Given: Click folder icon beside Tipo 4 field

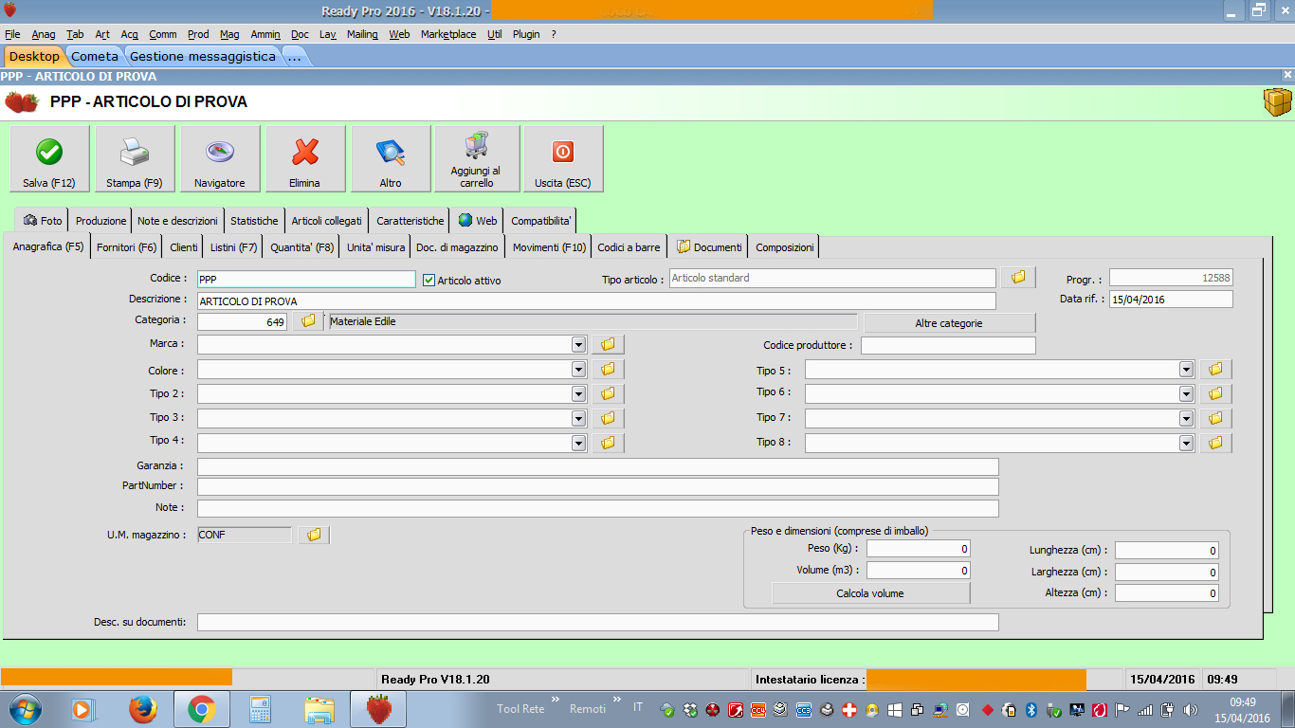Looking at the screenshot, I should (609, 443).
